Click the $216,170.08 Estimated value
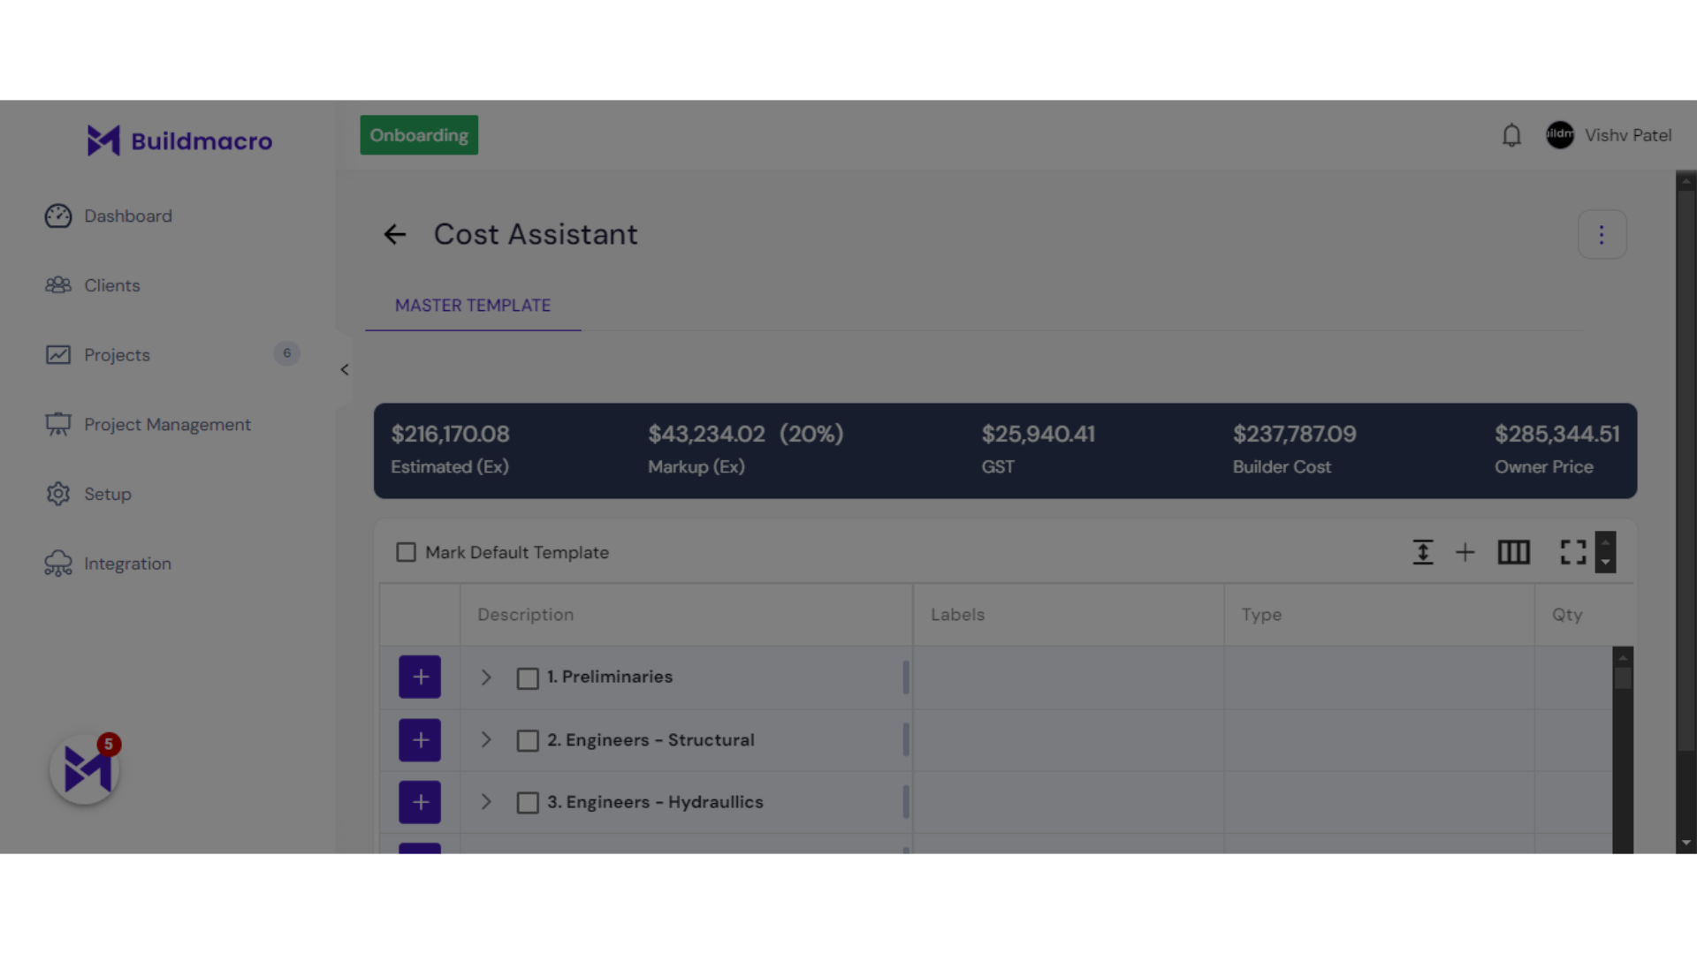1697x954 pixels. pyautogui.click(x=450, y=434)
